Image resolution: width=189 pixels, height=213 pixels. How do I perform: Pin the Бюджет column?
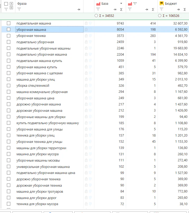click(178, 9)
